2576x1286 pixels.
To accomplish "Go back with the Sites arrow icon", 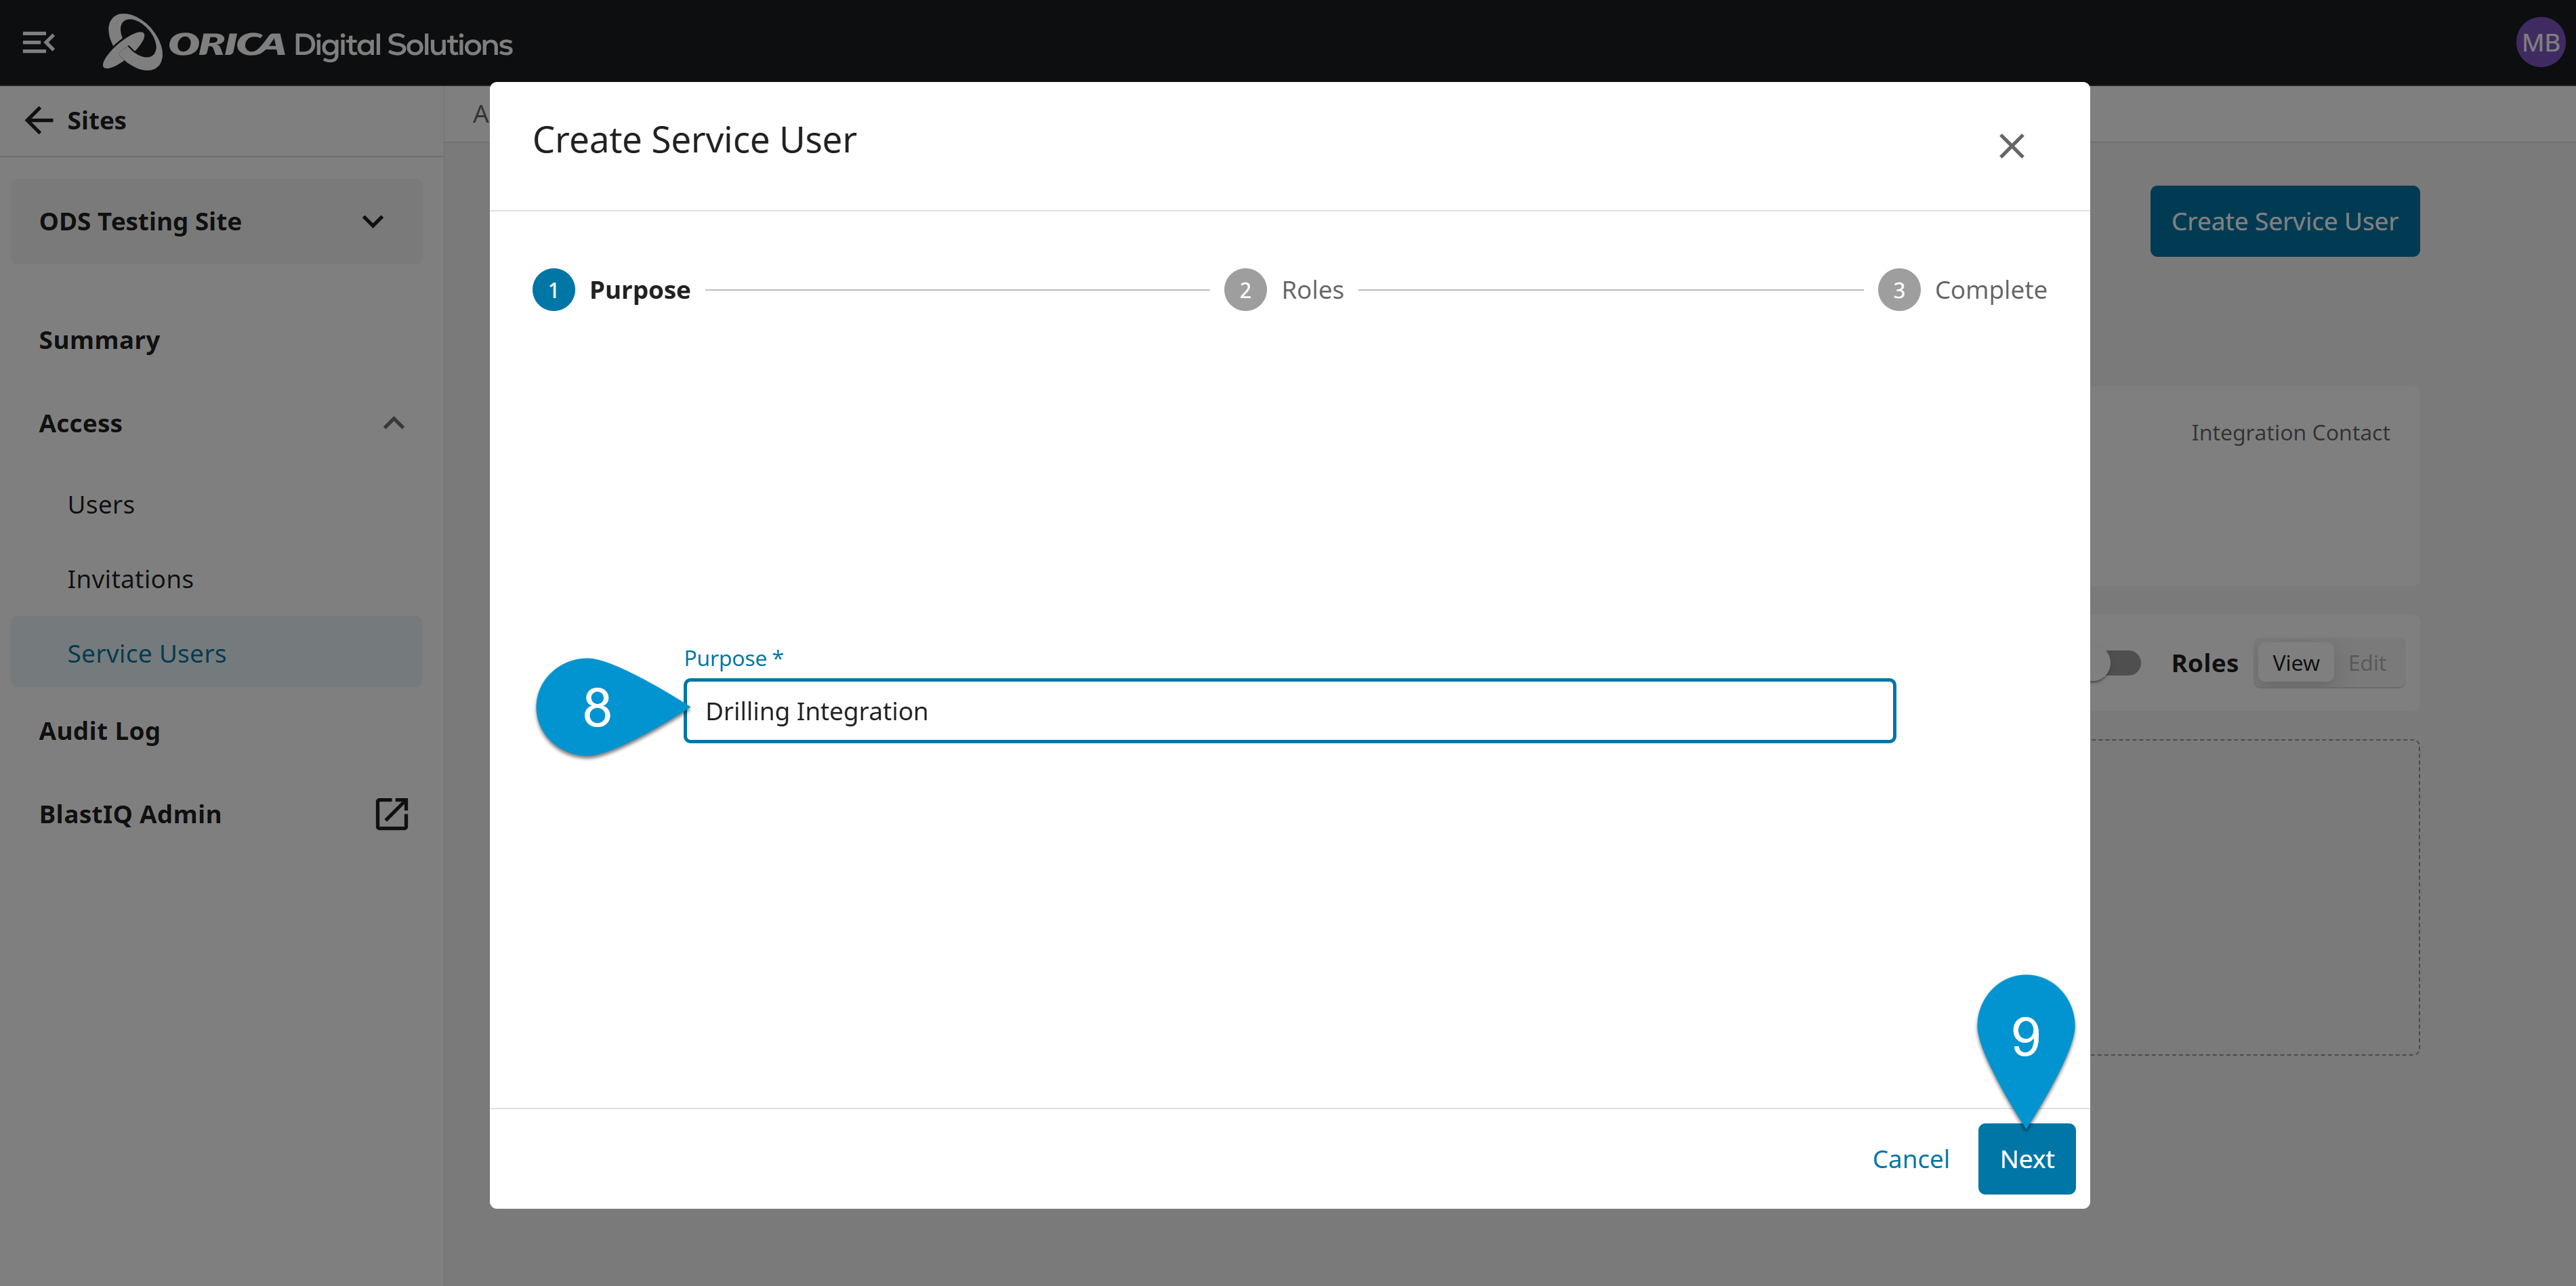I will pos(39,120).
